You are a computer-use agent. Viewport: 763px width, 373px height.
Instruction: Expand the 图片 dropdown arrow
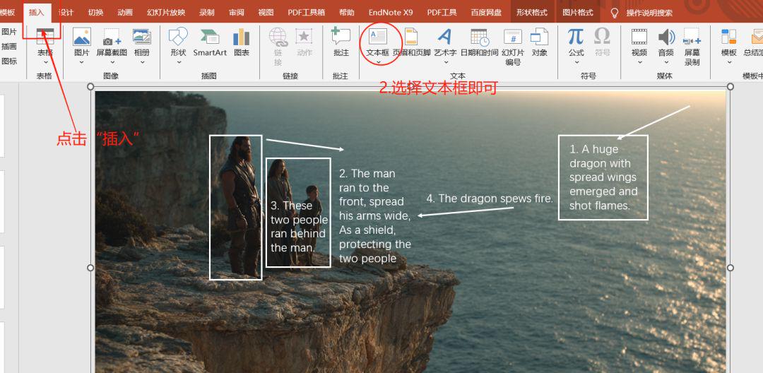[82, 61]
